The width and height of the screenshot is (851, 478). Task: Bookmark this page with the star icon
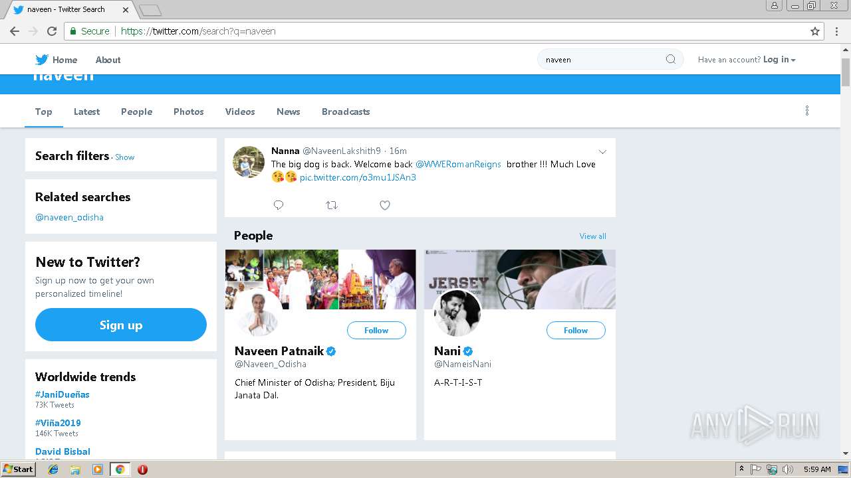tap(815, 31)
